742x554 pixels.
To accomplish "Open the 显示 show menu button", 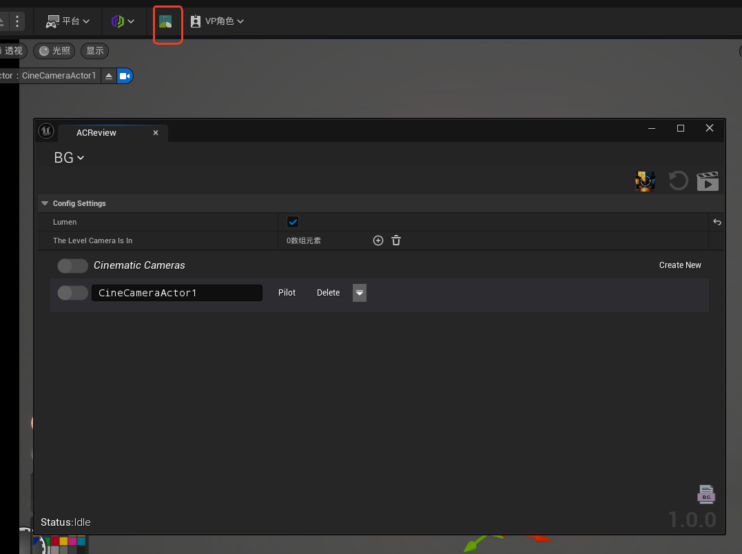I will tap(94, 50).
